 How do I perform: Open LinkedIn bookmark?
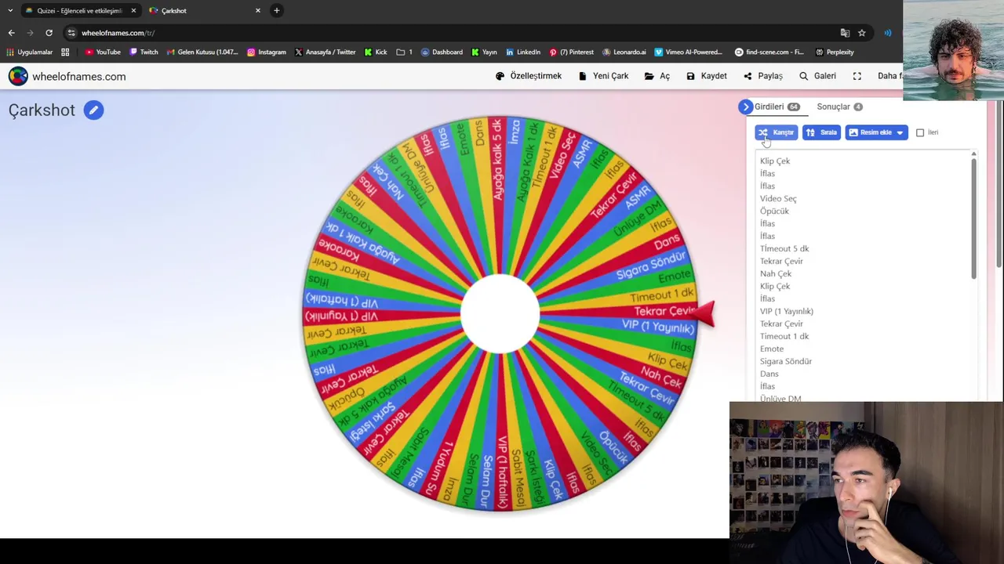pyautogui.click(x=523, y=52)
